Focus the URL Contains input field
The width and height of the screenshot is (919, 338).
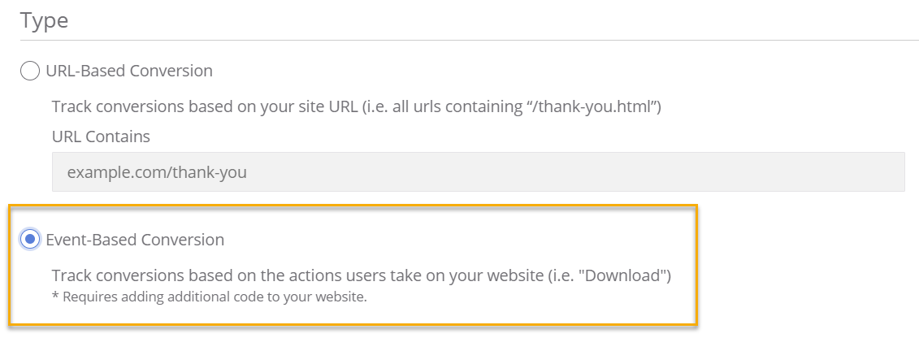click(x=478, y=172)
